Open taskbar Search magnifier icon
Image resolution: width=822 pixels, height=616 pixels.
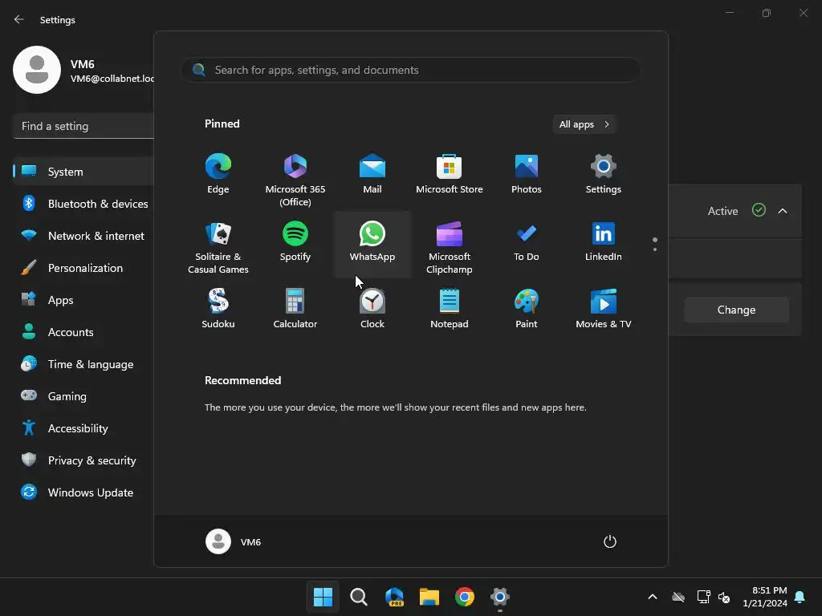[x=359, y=597]
